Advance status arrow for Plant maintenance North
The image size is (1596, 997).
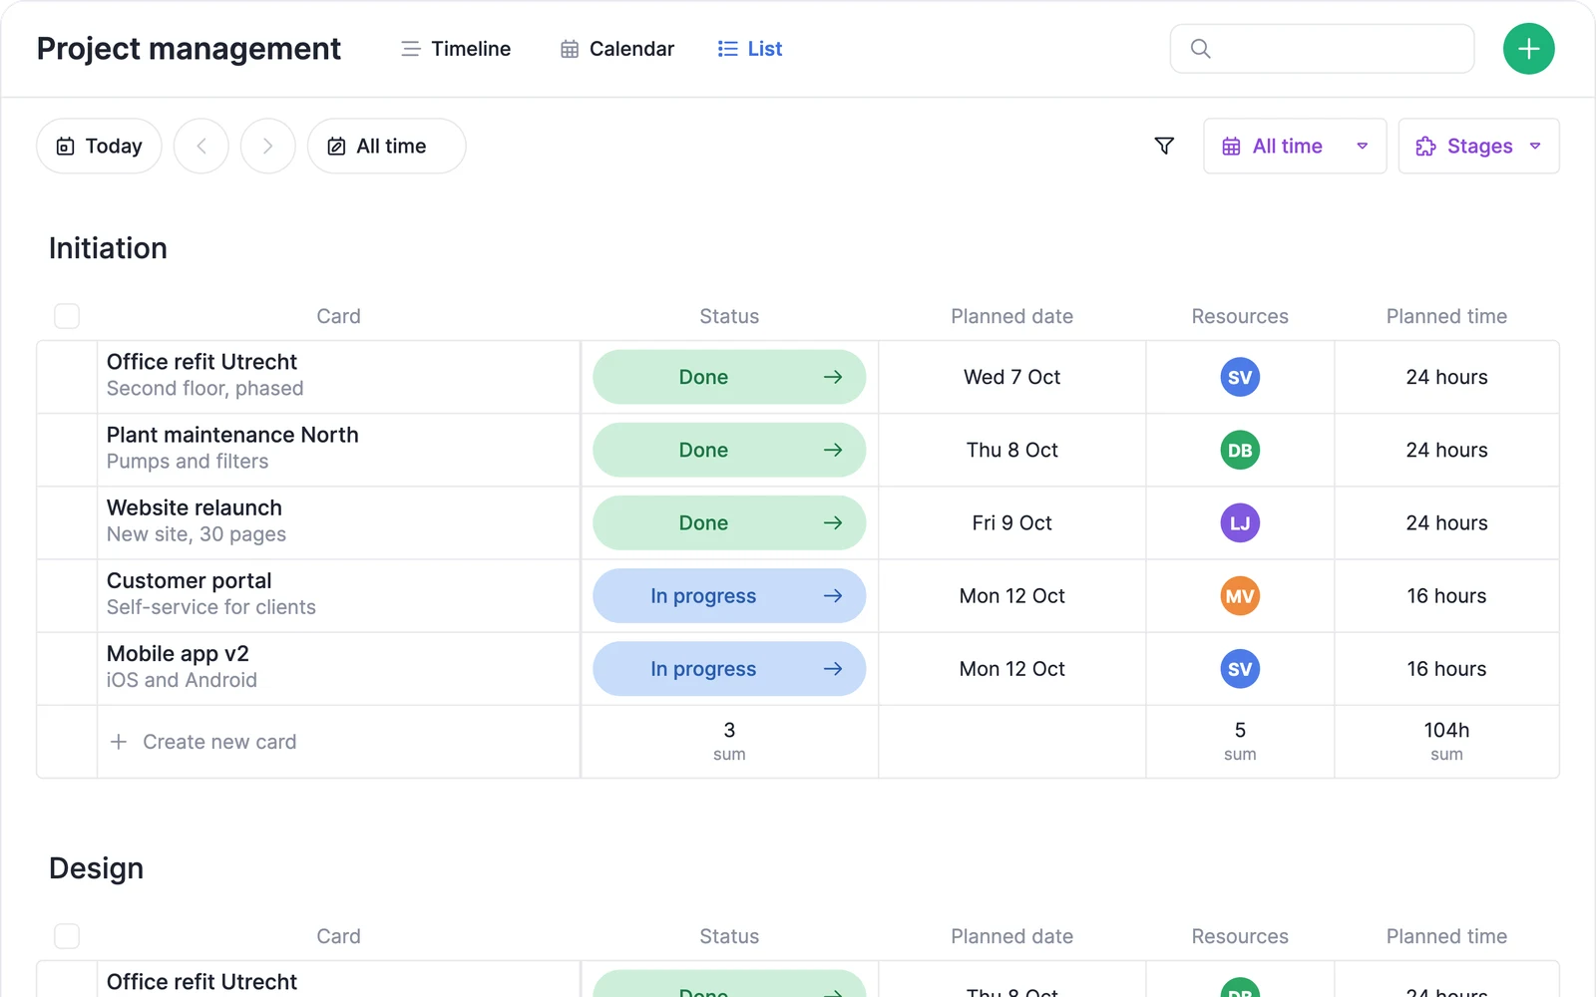[x=833, y=450]
